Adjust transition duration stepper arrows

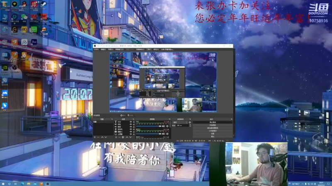pos(190,126)
